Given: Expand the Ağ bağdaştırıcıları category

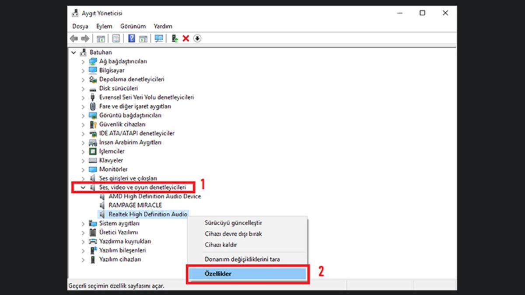Looking at the screenshot, I should (83, 61).
